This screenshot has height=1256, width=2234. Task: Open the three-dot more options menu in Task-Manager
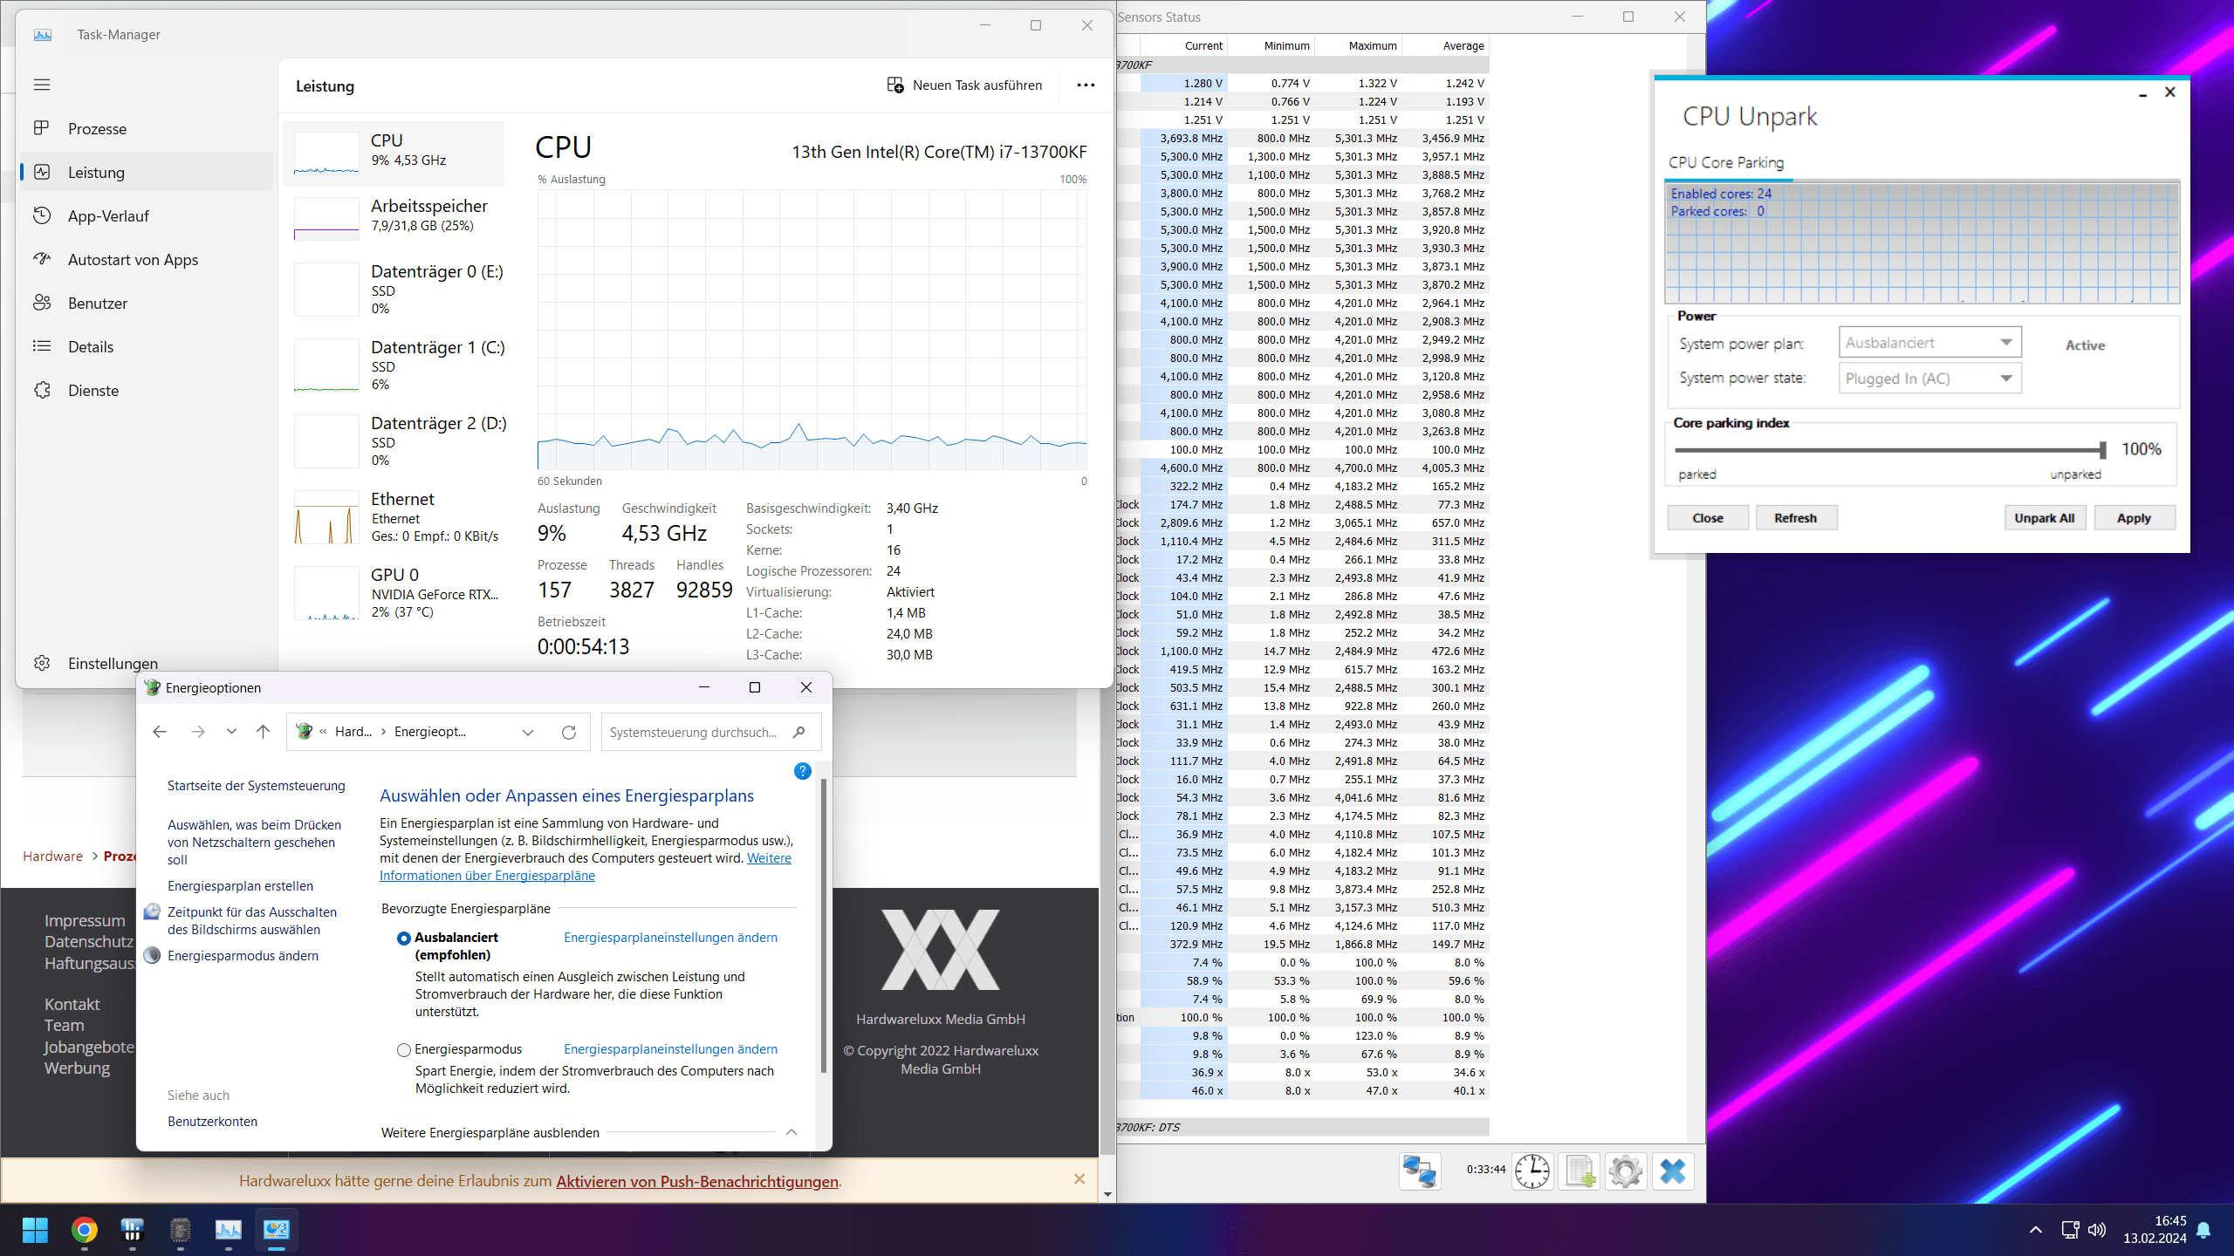pos(1086,85)
